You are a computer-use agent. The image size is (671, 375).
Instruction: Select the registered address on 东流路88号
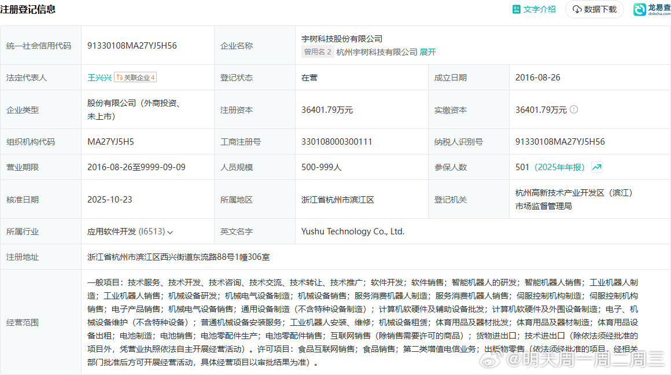178,258
